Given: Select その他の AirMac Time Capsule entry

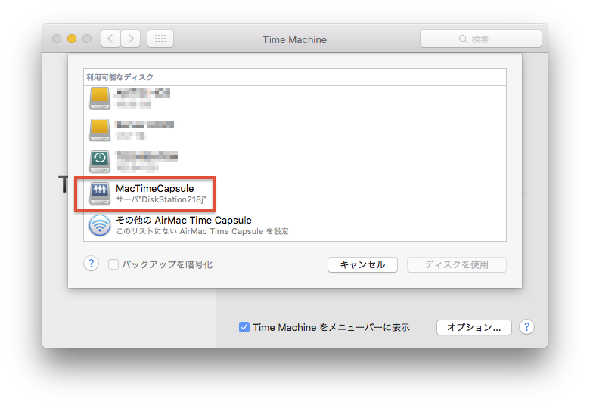Looking at the screenshot, I should pyautogui.click(x=295, y=225).
